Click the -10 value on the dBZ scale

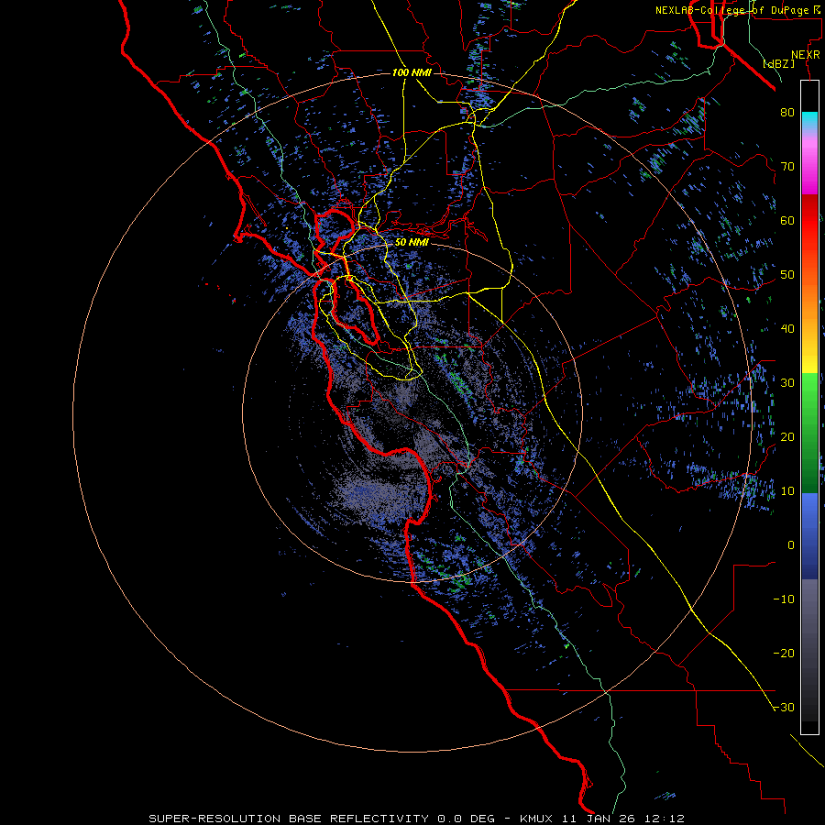click(784, 599)
